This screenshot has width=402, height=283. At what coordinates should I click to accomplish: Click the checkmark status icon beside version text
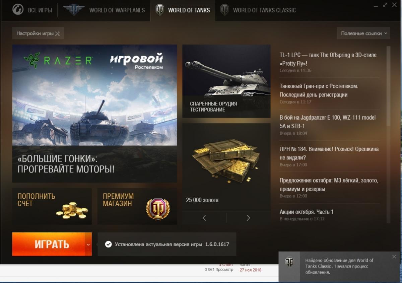point(108,244)
